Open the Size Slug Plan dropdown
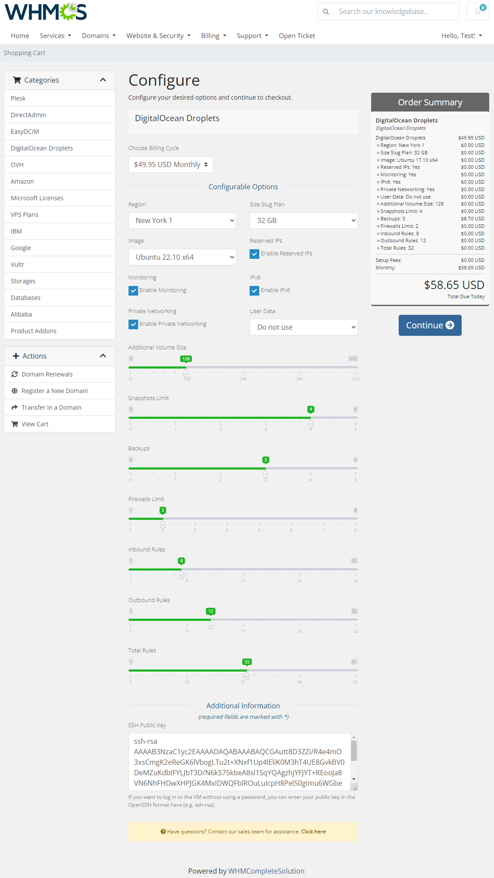Viewport: 494px width, 878px height. pos(303,220)
